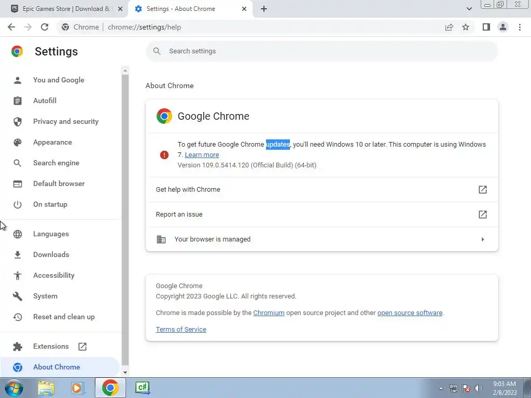Viewport: 531px width, 398px height.
Task: Click the Learn more link
Action: pos(202,154)
